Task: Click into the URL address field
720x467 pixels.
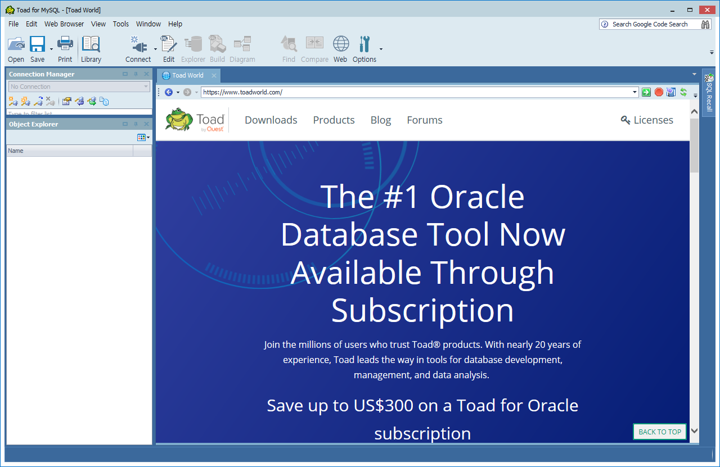Action: point(416,92)
